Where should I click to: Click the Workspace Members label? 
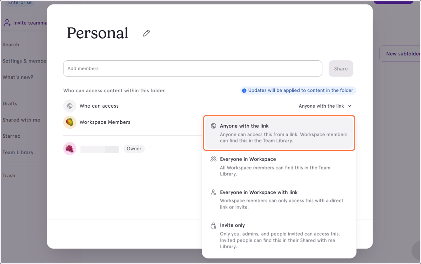tap(105, 122)
